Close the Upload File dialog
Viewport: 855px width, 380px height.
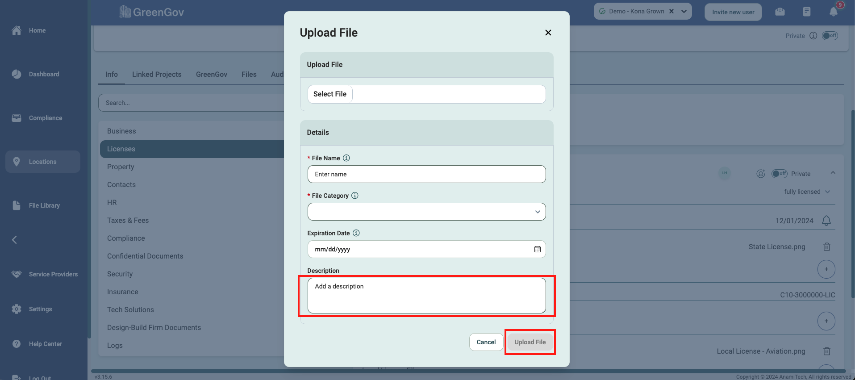pos(548,33)
